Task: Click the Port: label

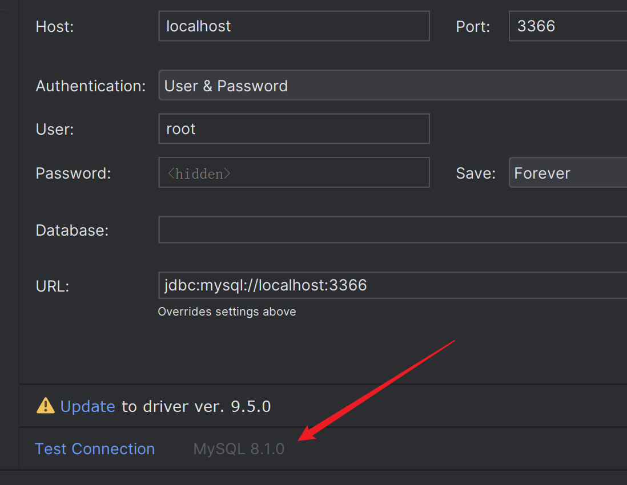Action: [473, 27]
